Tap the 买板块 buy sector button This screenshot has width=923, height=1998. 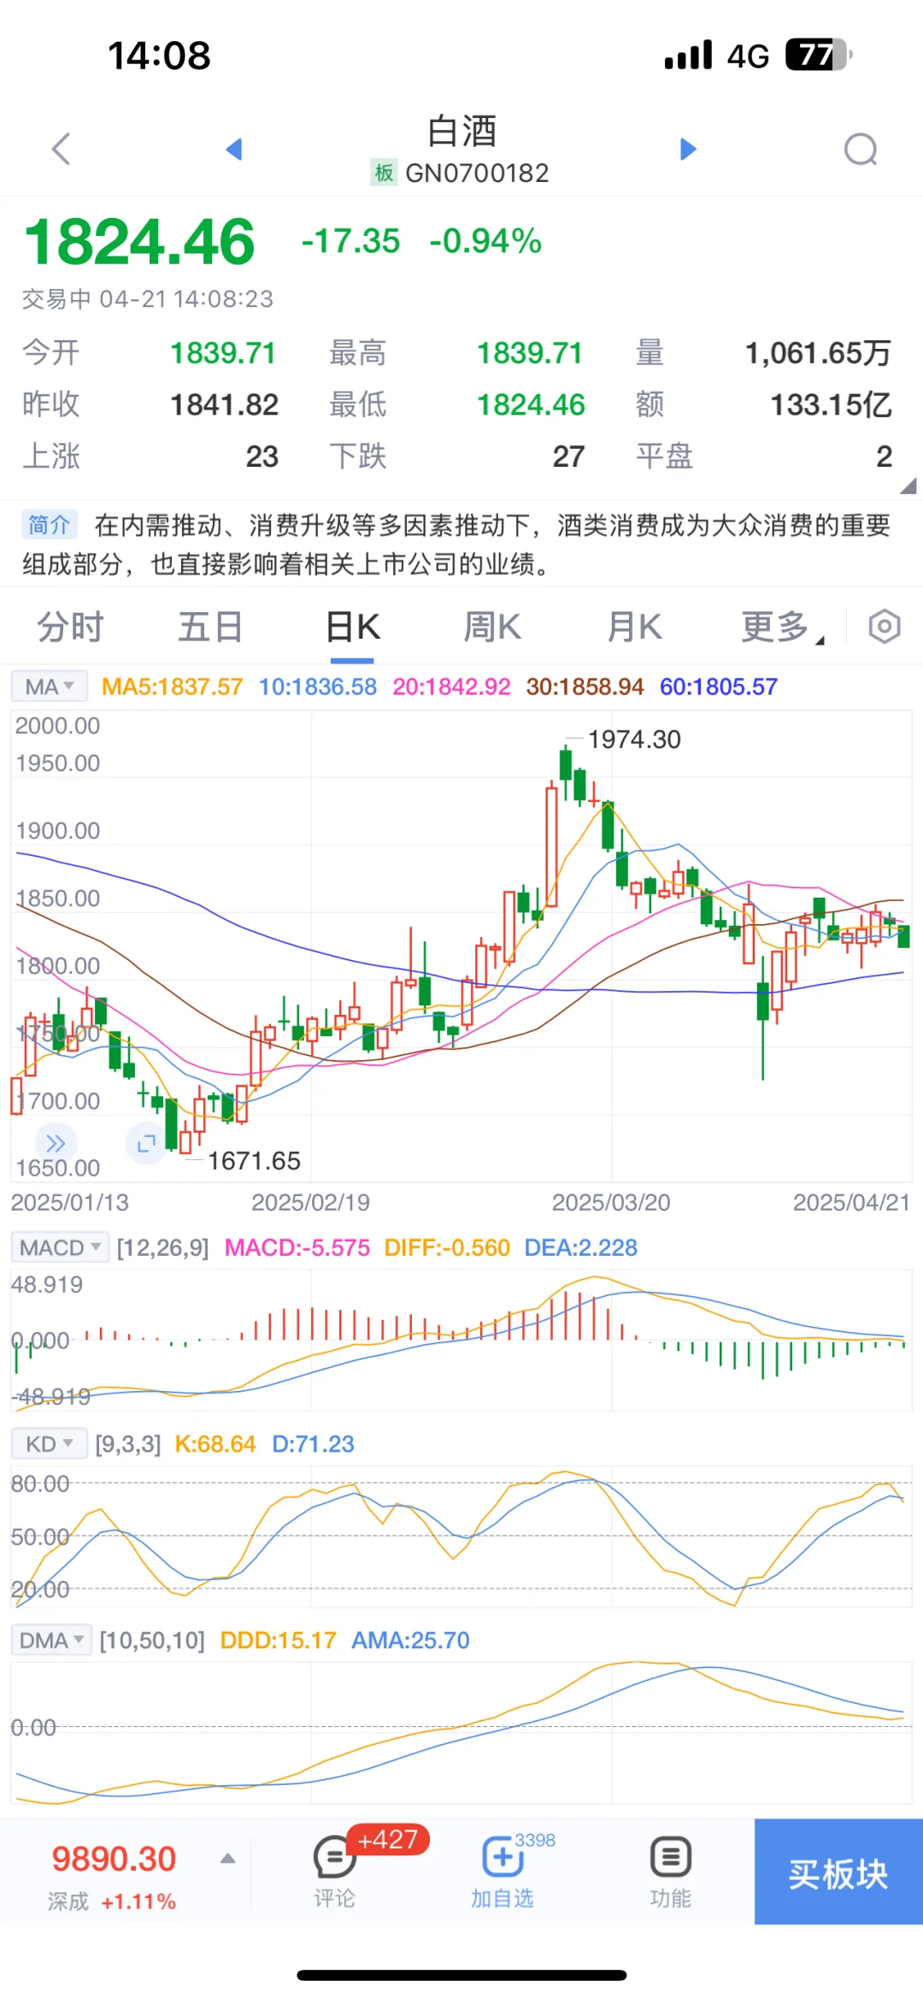838,1871
